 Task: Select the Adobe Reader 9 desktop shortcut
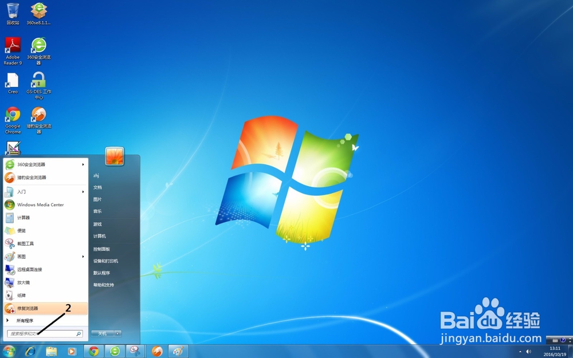click(13, 51)
